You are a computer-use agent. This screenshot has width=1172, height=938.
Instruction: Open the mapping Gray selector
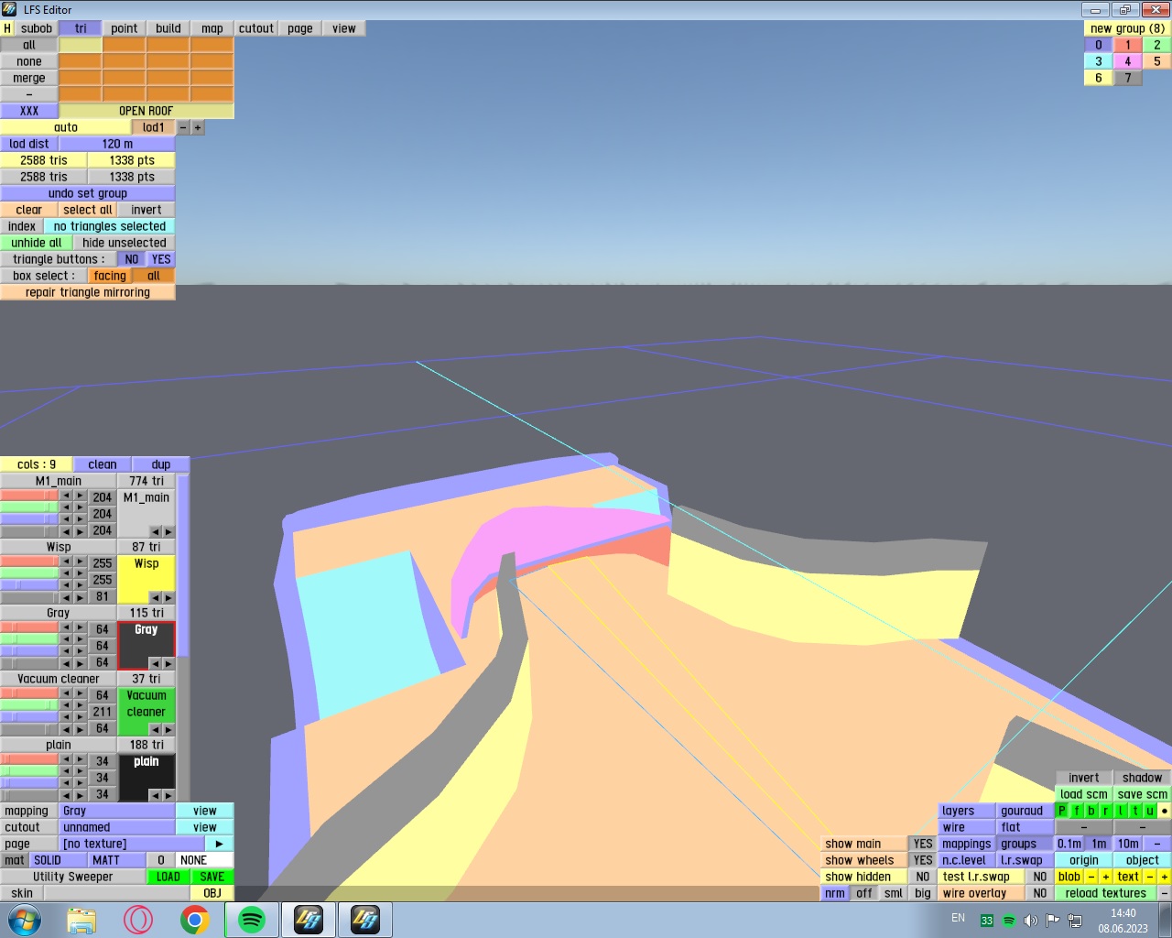(117, 811)
